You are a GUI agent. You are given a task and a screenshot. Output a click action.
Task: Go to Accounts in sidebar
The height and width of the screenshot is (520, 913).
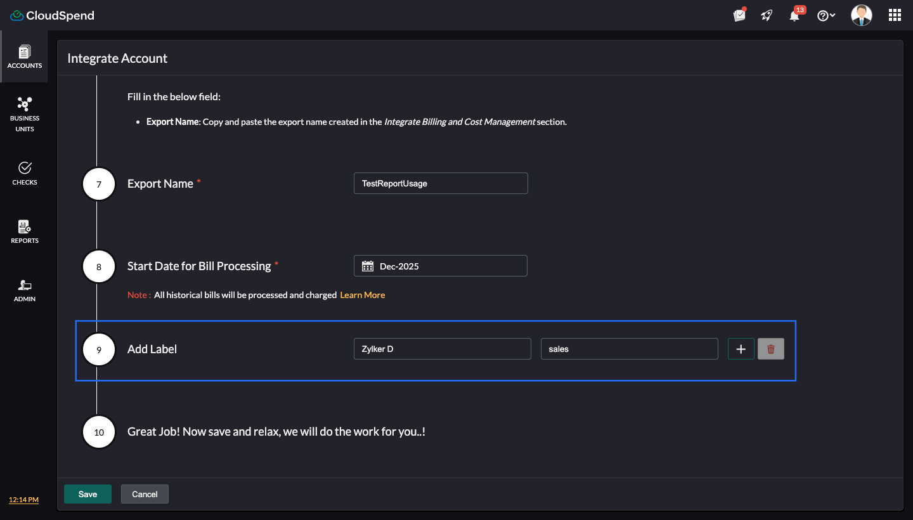[x=25, y=56]
